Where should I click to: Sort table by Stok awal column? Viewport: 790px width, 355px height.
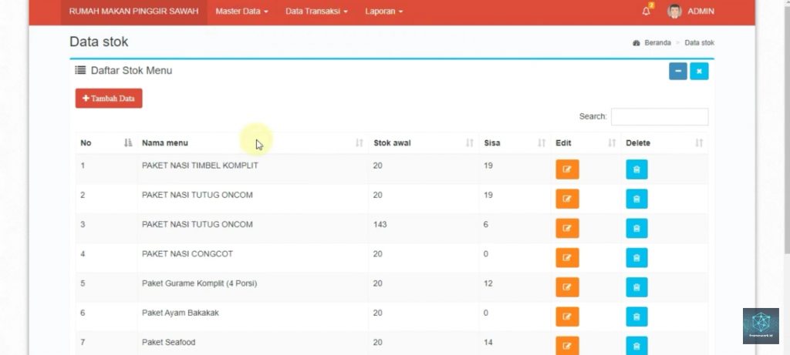tap(423, 143)
